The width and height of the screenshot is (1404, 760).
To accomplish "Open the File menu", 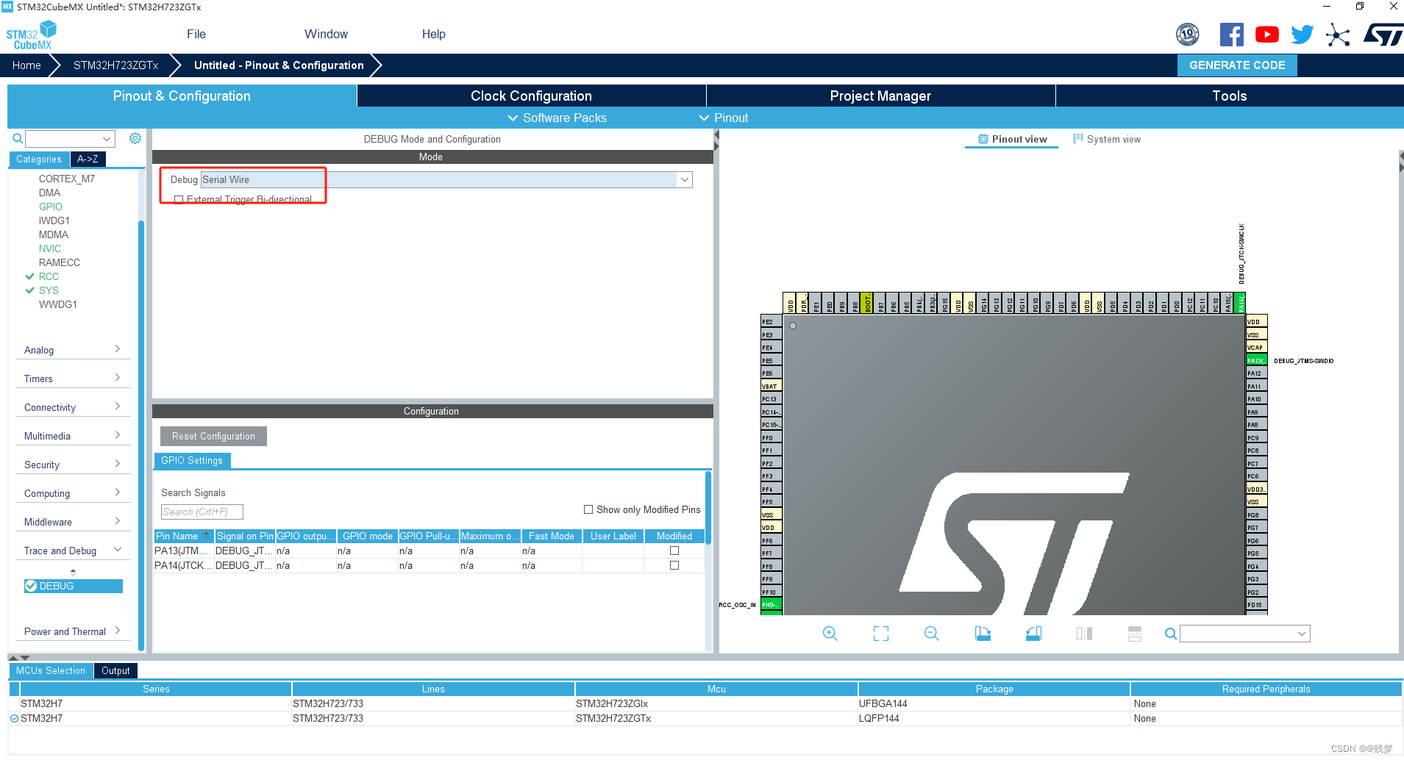I will click(x=196, y=34).
